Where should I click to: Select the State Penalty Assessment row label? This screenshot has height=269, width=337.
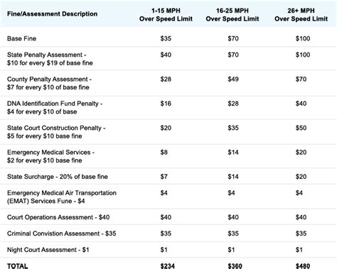point(50,59)
